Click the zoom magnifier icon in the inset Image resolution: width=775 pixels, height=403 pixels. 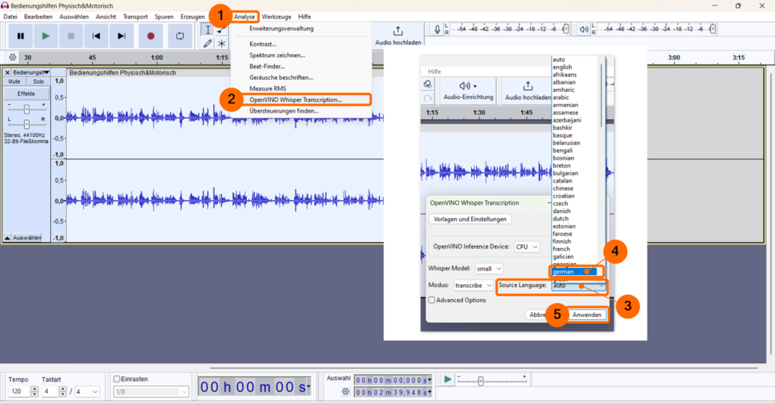coord(428,84)
